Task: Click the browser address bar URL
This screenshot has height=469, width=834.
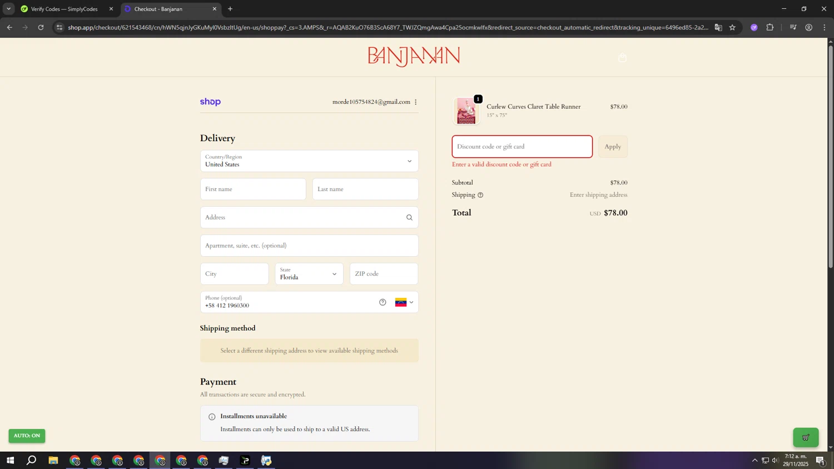Action: [x=388, y=27]
